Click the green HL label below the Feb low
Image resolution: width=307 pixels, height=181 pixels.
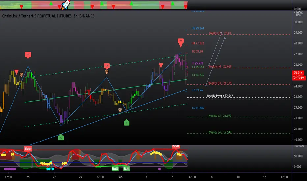click(126, 122)
